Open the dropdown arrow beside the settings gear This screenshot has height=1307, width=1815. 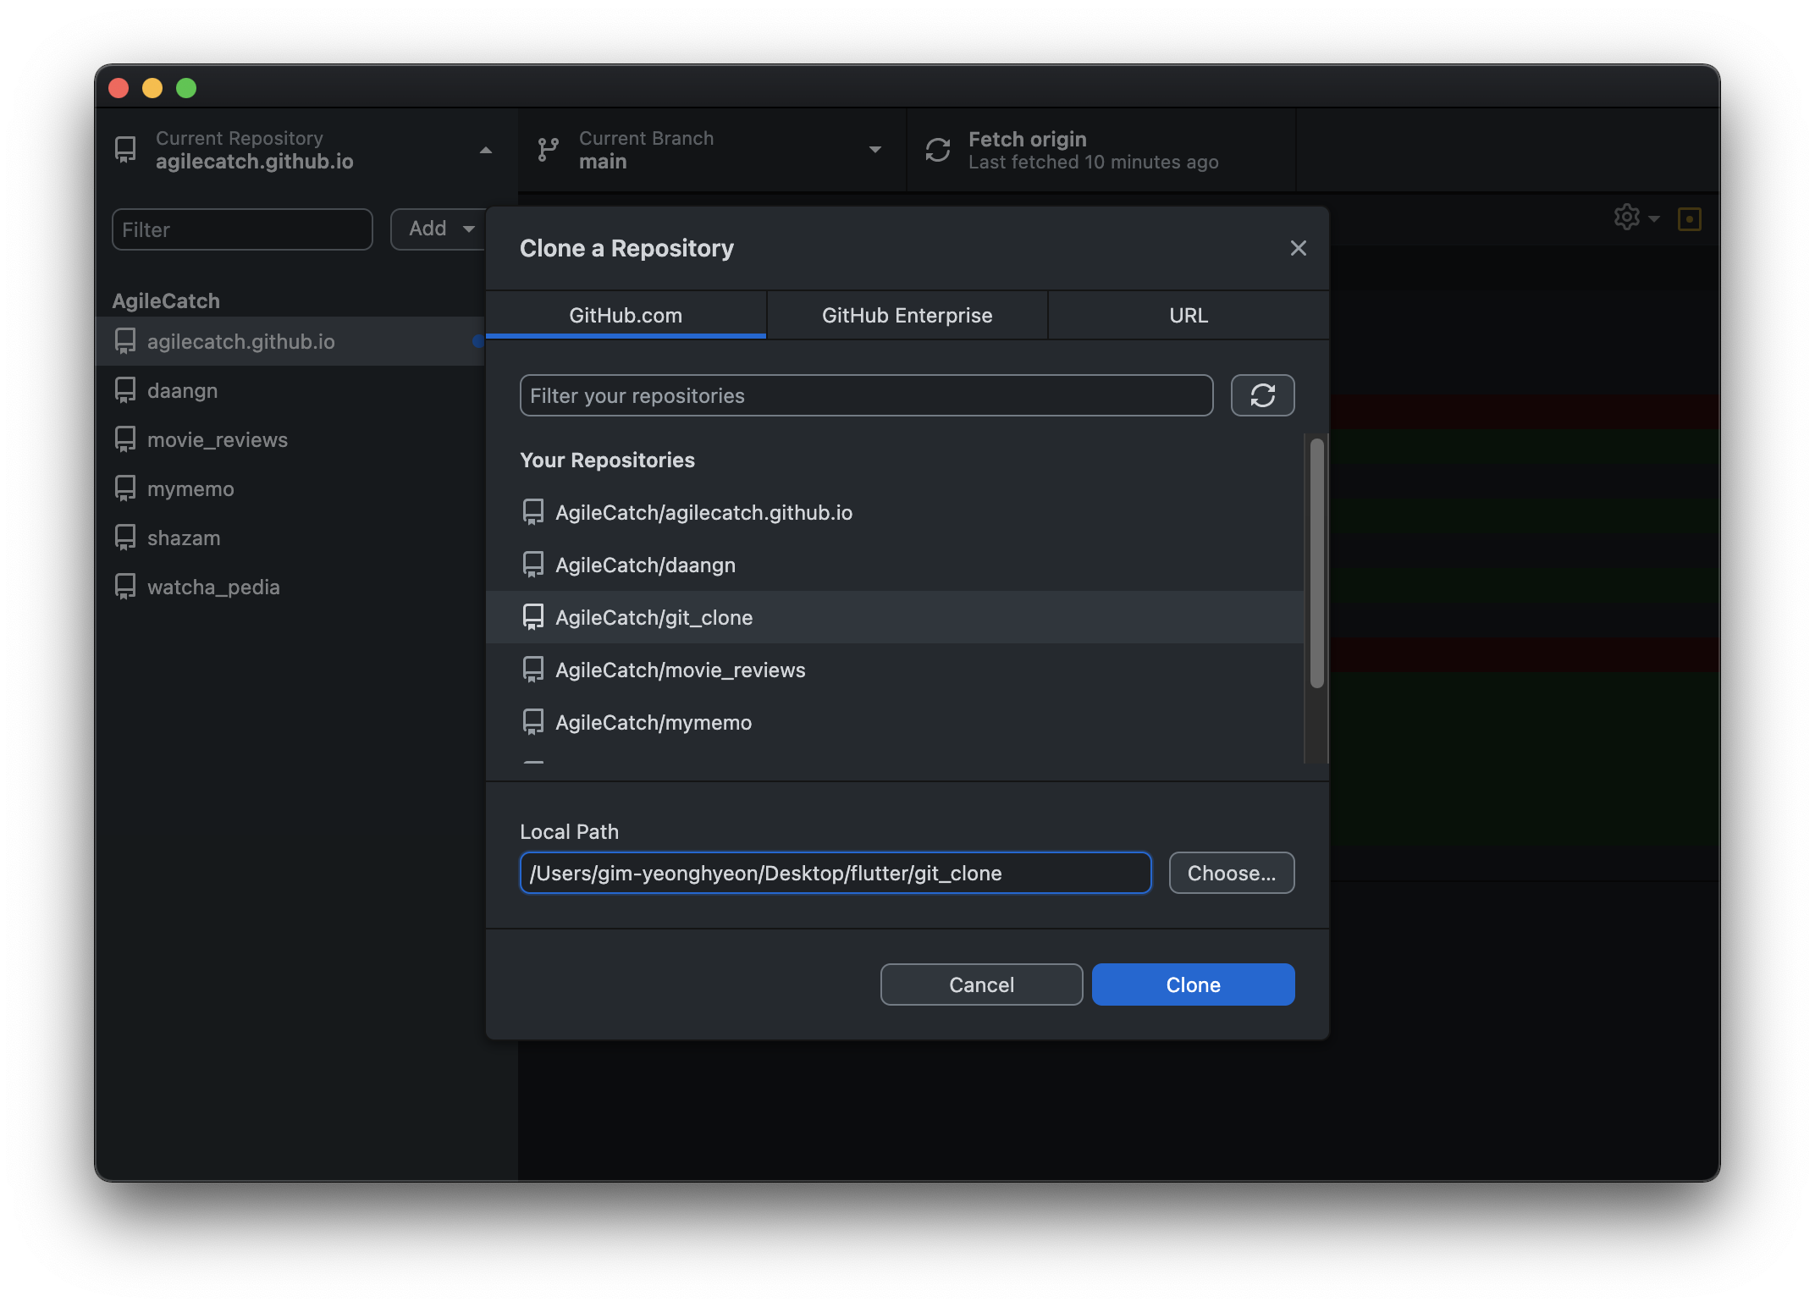pos(1654,219)
